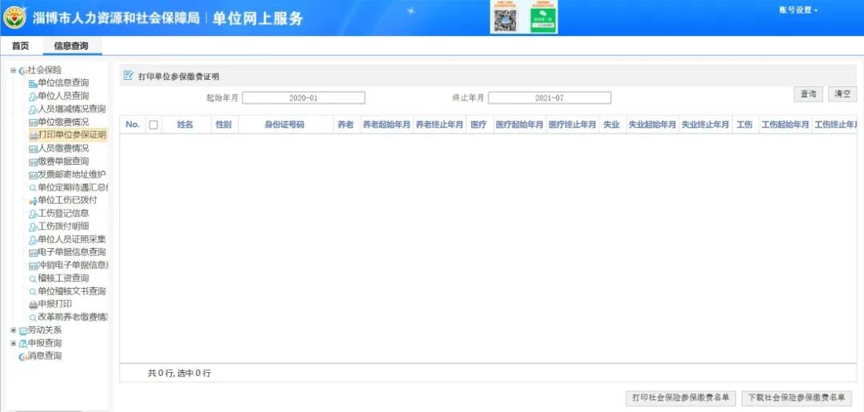Click the printer icon beside 申报打印
864x412 pixels.
coord(33,305)
